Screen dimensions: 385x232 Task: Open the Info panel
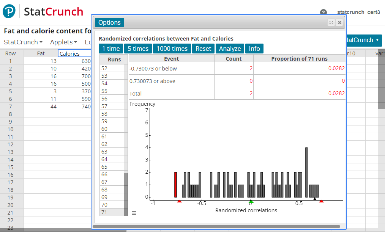[254, 49]
